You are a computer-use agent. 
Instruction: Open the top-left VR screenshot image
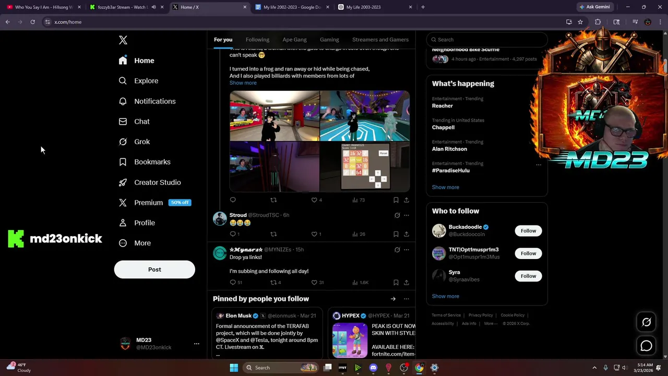click(275, 116)
